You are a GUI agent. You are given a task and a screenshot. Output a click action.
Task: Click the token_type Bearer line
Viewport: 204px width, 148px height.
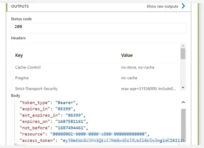[49, 103]
